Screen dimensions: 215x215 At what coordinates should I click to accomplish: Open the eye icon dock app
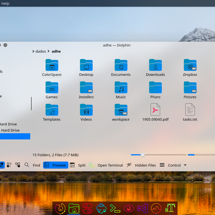coord(128,209)
